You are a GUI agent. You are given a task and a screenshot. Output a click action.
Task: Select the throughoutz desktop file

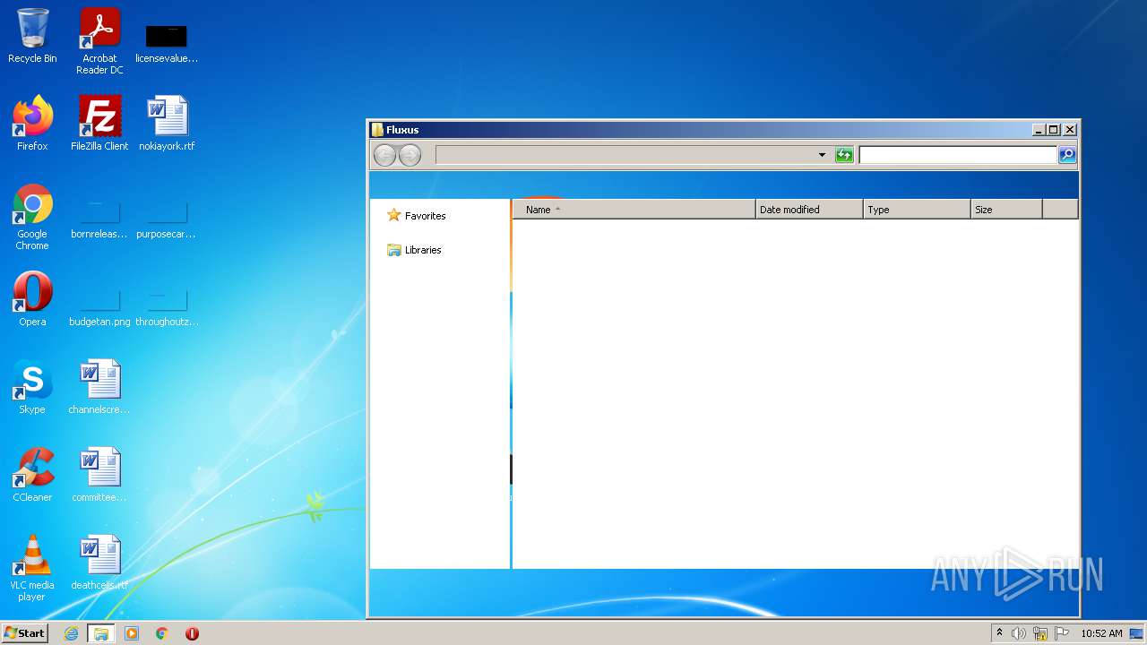click(x=167, y=308)
